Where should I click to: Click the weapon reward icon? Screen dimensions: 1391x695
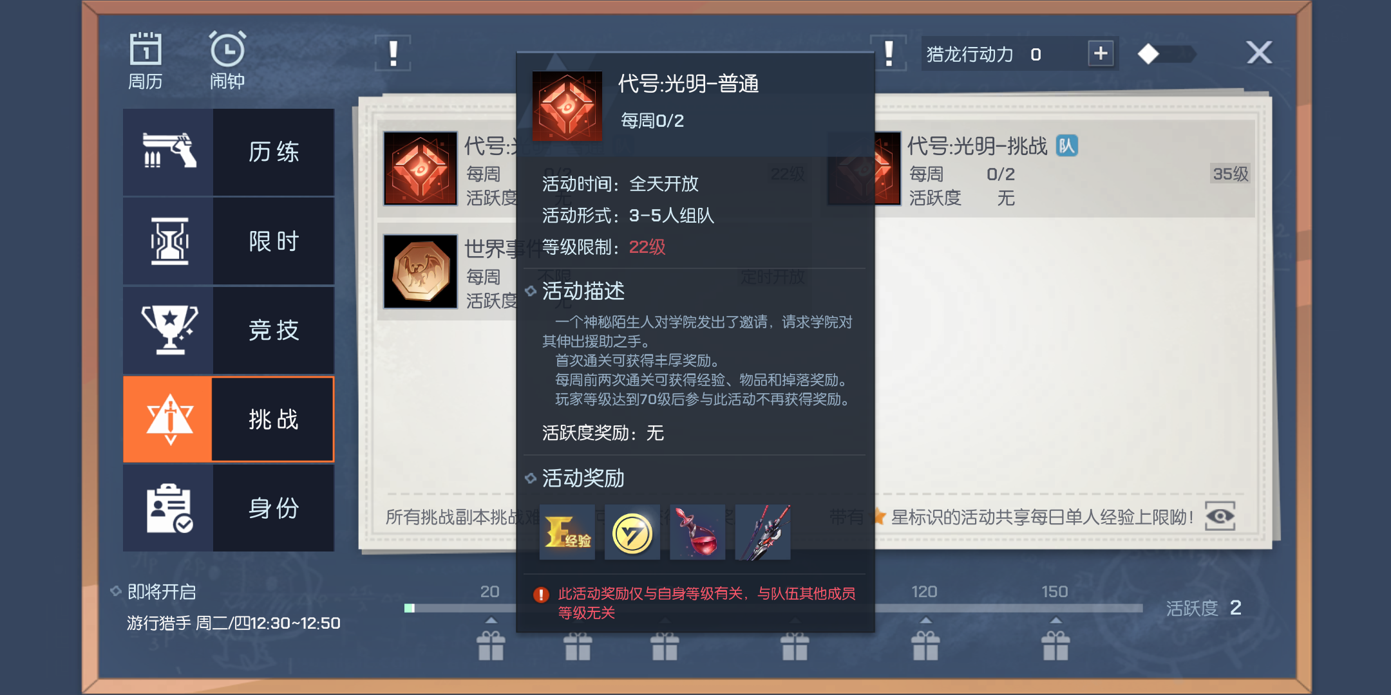pos(762,532)
